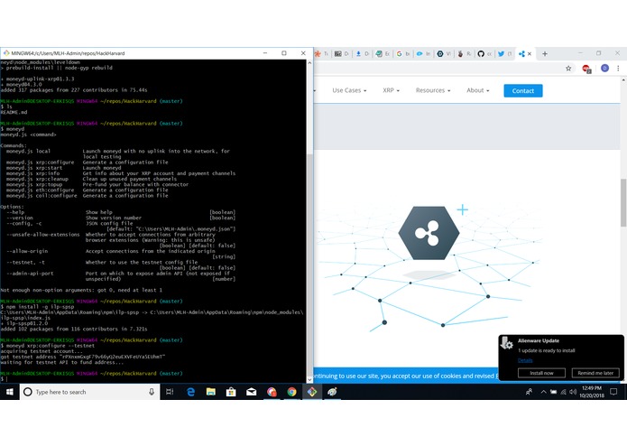Click the 'moneyd.js coil:configure' command text
This screenshot has height=446, width=627.
pos(41,196)
